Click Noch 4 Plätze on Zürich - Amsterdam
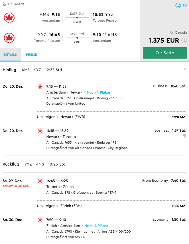The image size is (189, 244). tap(96, 226)
